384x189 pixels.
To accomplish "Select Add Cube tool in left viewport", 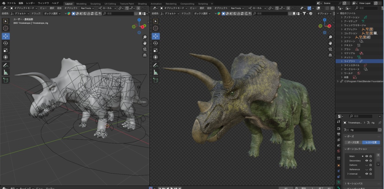I will click(x=6, y=80).
